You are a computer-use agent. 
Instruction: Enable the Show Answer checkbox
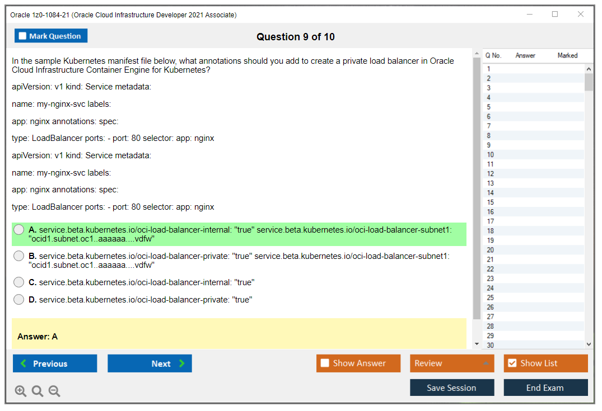click(x=325, y=363)
